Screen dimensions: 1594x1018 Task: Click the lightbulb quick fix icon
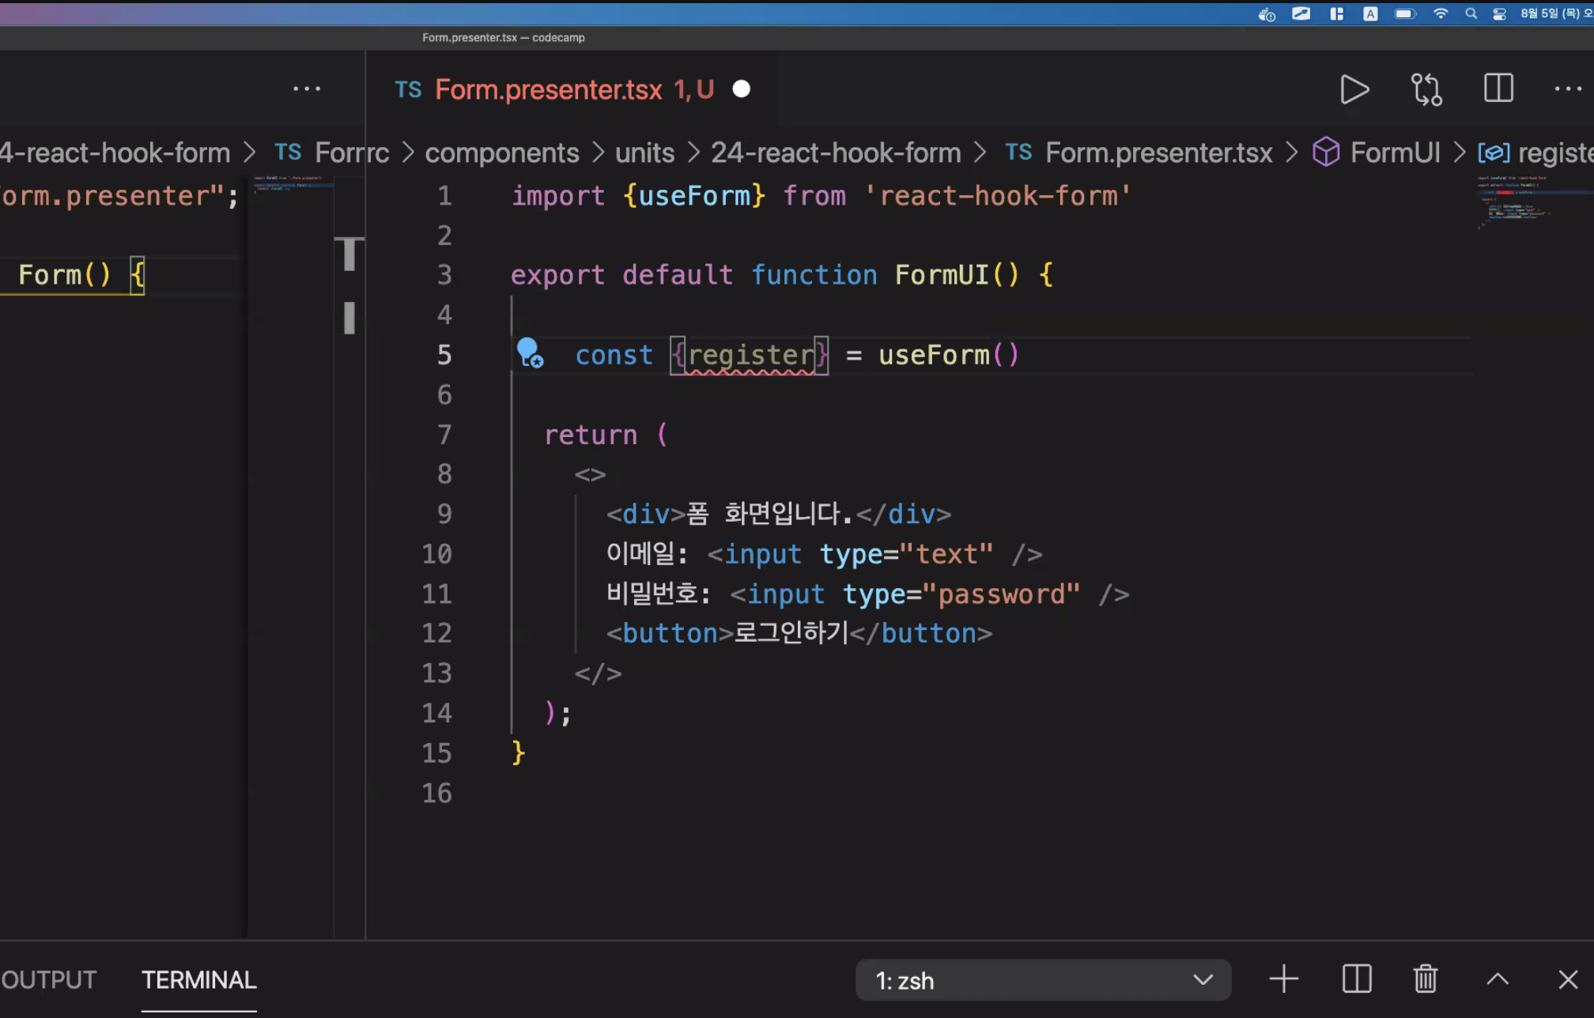pyautogui.click(x=529, y=353)
